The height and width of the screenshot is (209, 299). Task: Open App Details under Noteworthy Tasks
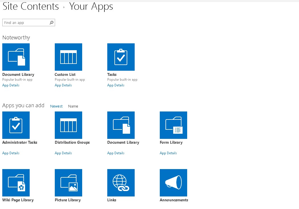116,85
